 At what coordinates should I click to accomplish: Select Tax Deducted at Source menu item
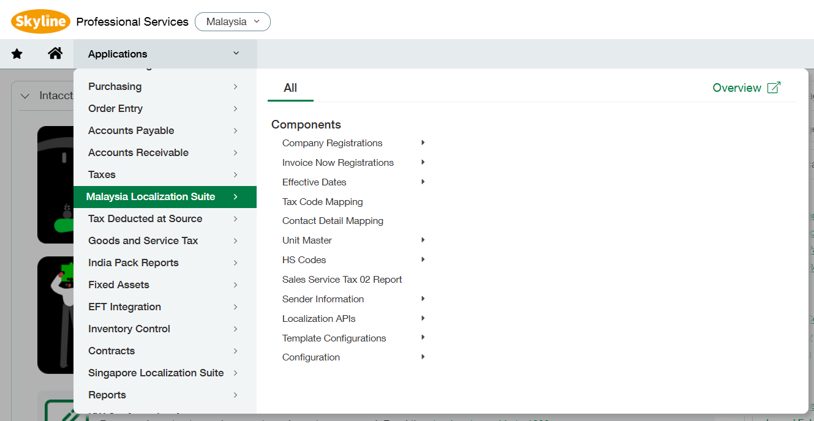coord(145,218)
